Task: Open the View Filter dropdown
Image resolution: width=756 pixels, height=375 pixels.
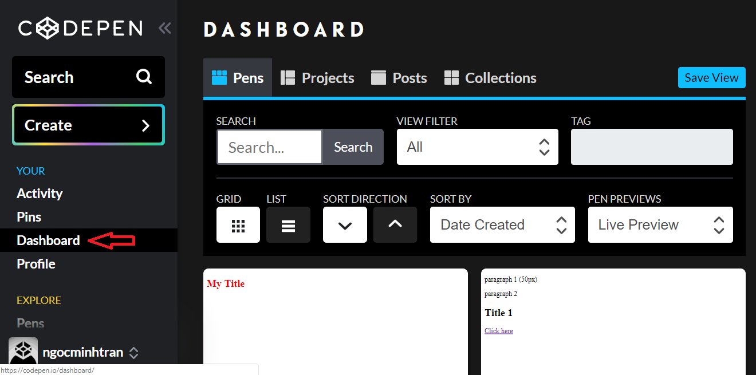Action: [477, 147]
